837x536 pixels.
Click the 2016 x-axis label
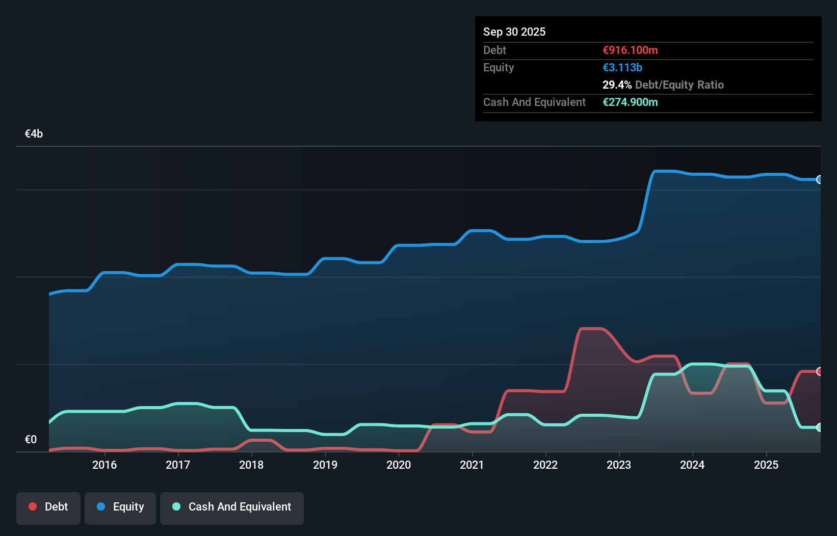[104, 465]
